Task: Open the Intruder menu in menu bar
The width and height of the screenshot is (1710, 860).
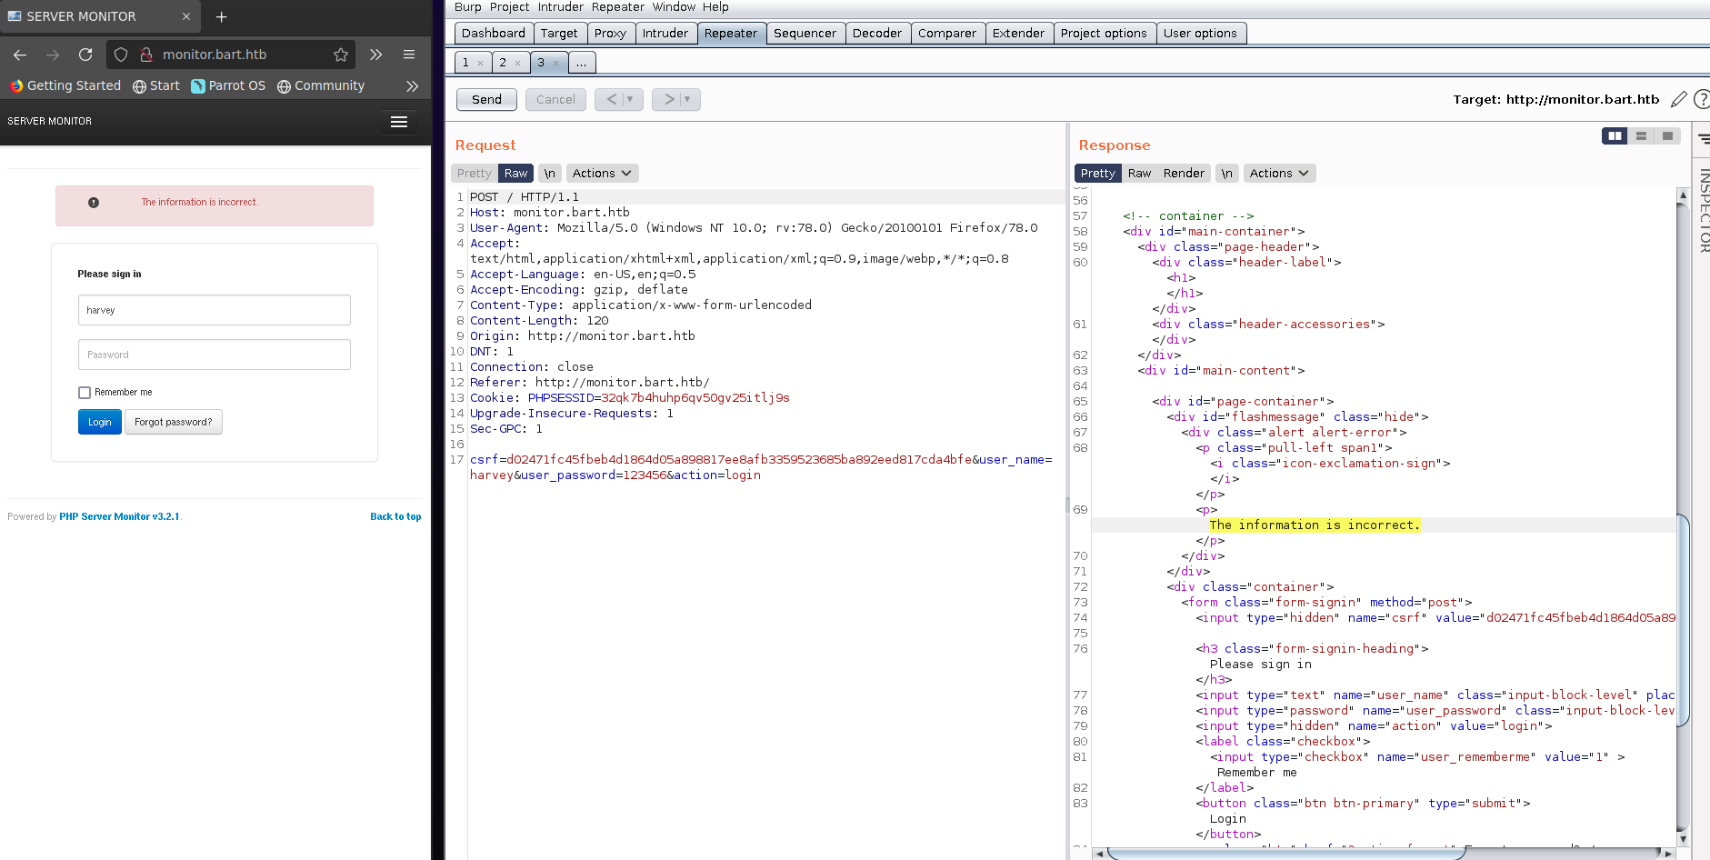Action: [x=561, y=7]
